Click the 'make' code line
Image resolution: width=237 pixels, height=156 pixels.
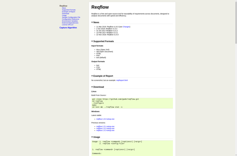(x=94, y=105)
